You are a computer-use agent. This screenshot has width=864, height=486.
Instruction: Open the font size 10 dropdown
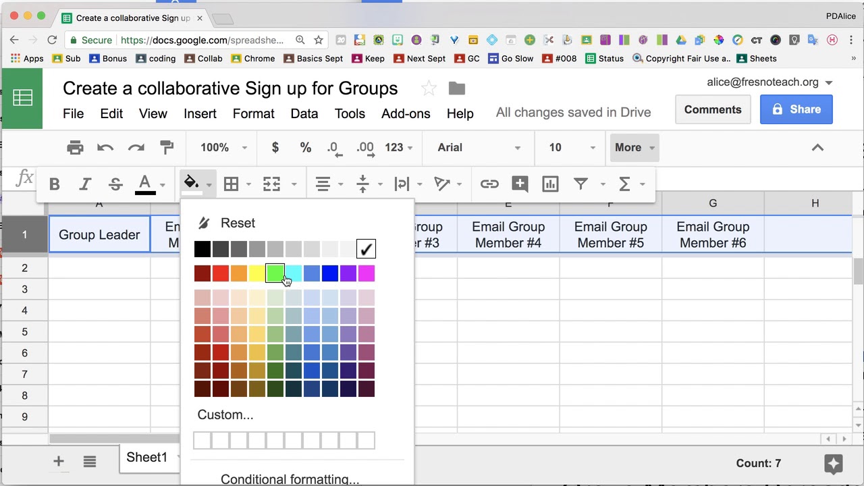pyautogui.click(x=572, y=147)
